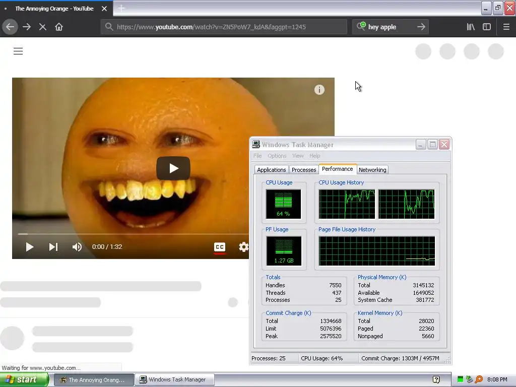Open the Windows Start menu
Image resolution: width=516 pixels, height=387 pixels.
[24, 380]
